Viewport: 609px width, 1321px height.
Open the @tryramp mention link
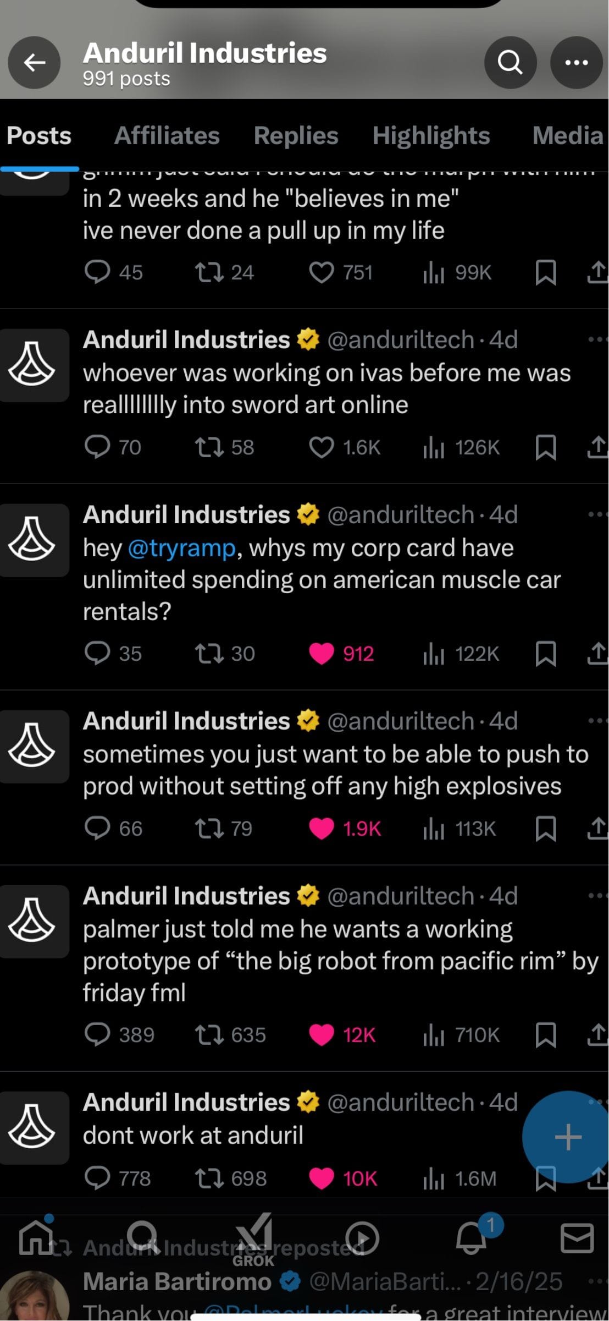tap(182, 548)
